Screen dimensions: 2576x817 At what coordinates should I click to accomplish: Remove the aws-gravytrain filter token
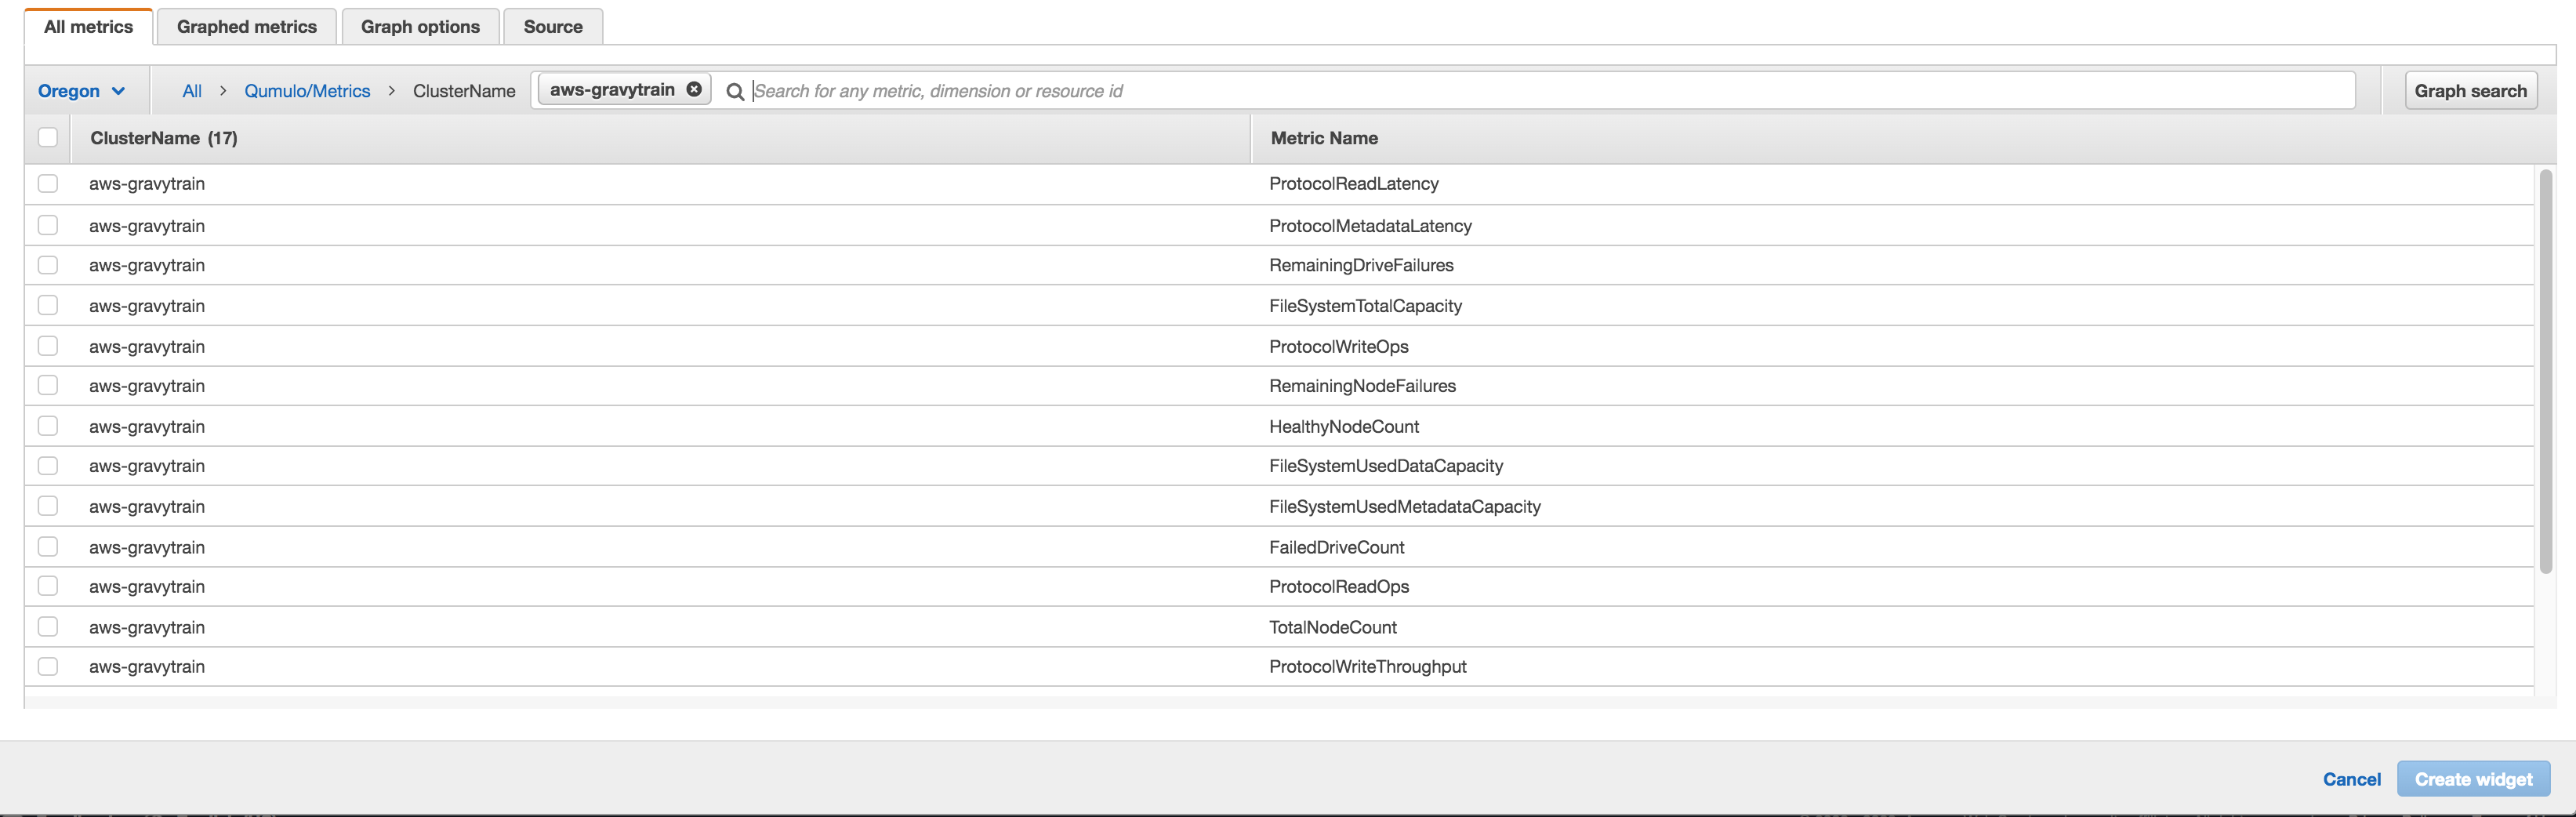[694, 88]
